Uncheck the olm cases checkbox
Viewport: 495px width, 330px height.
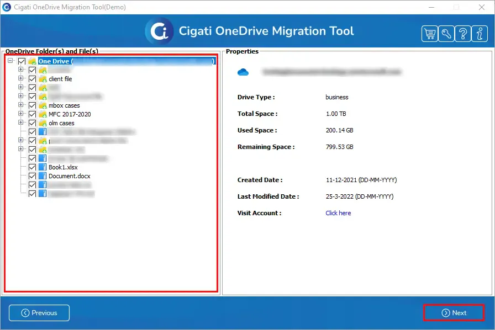pyautogui.click(x=32, y=123)
